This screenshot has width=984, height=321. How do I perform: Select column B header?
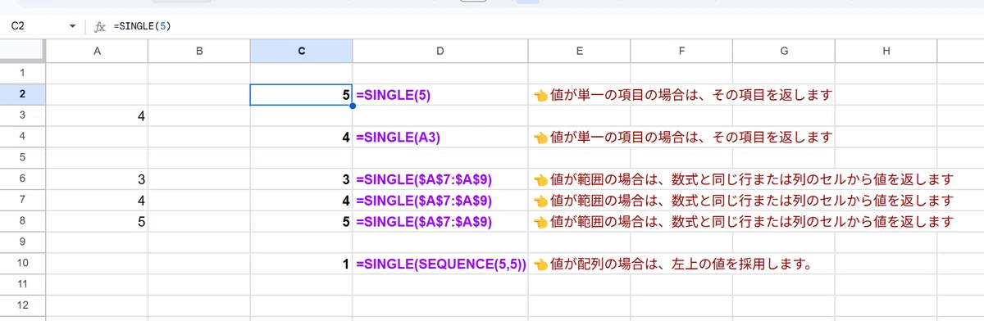(x=199, y=52)
